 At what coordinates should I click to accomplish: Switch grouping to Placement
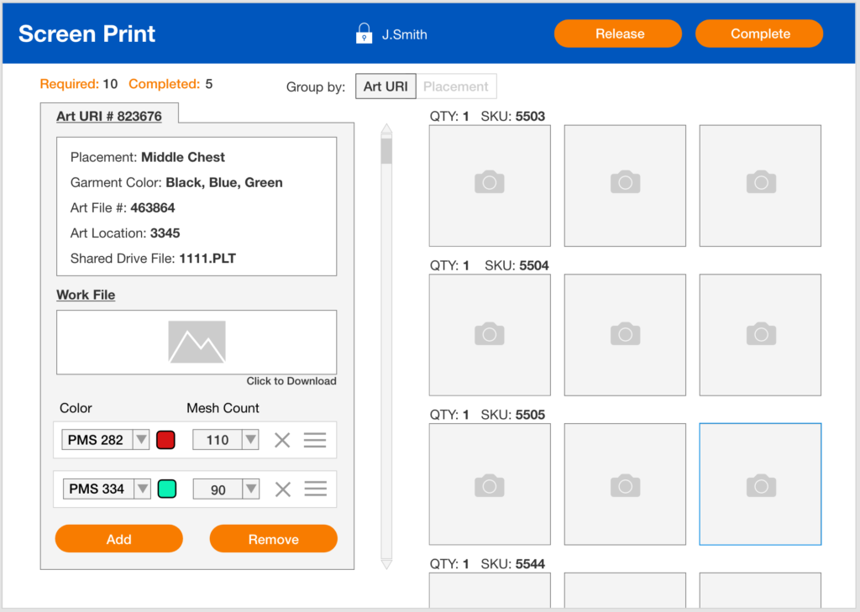point(456,86)
